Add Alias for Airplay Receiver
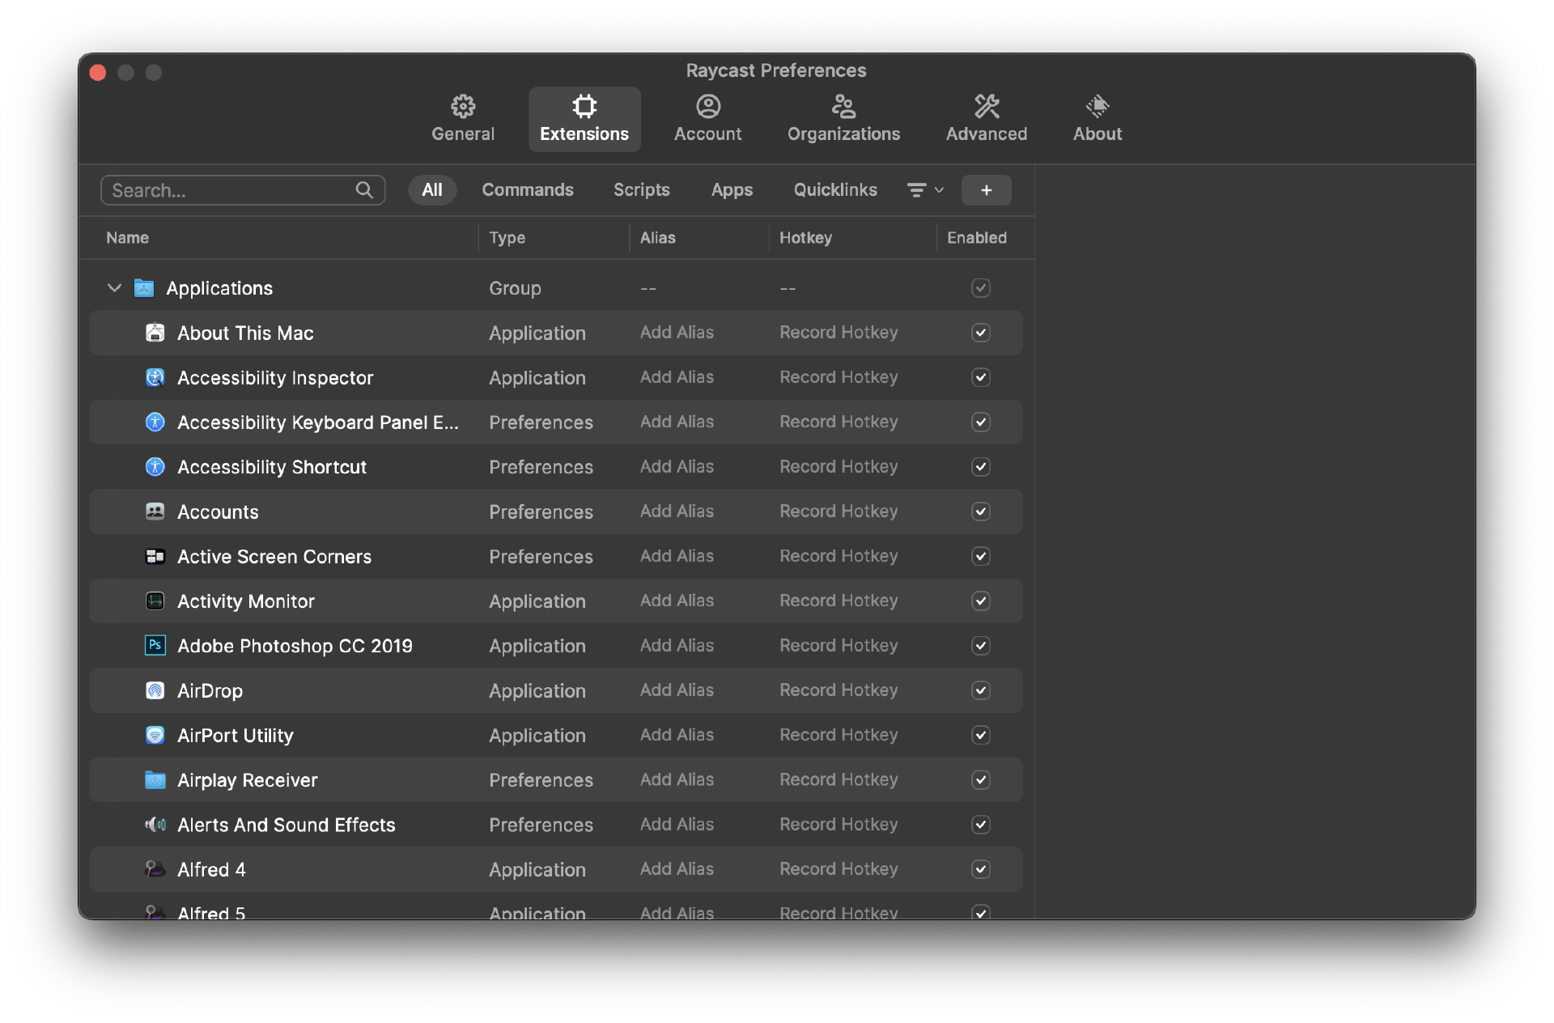This screenshot has width=1554, height=1023. click(x=677, y=779)
